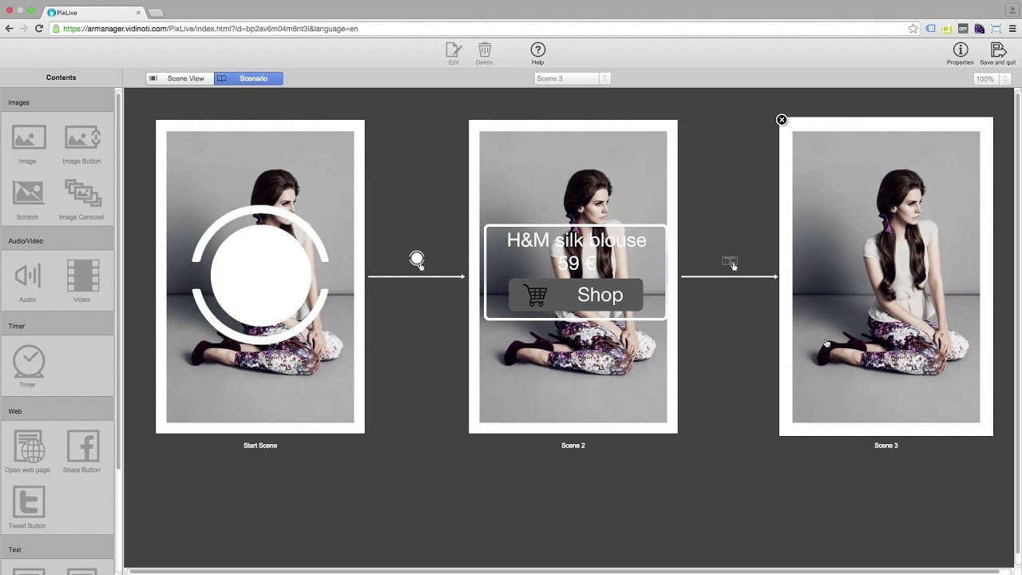This screenshot has height=575, width=1022.
Task: Select the Image Carousel content icon
Action: point(82,193)
